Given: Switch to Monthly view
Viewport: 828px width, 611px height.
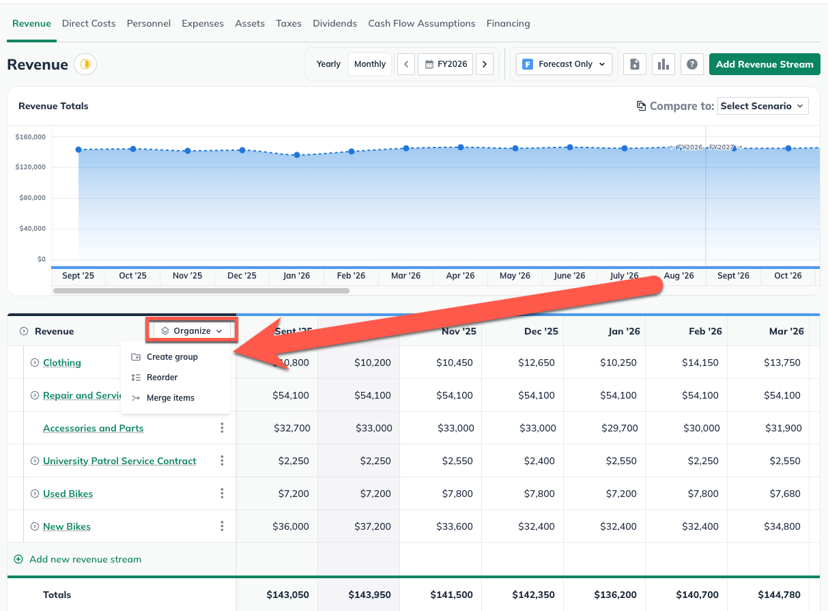Looking at the screenshot, I should point(370,64).
